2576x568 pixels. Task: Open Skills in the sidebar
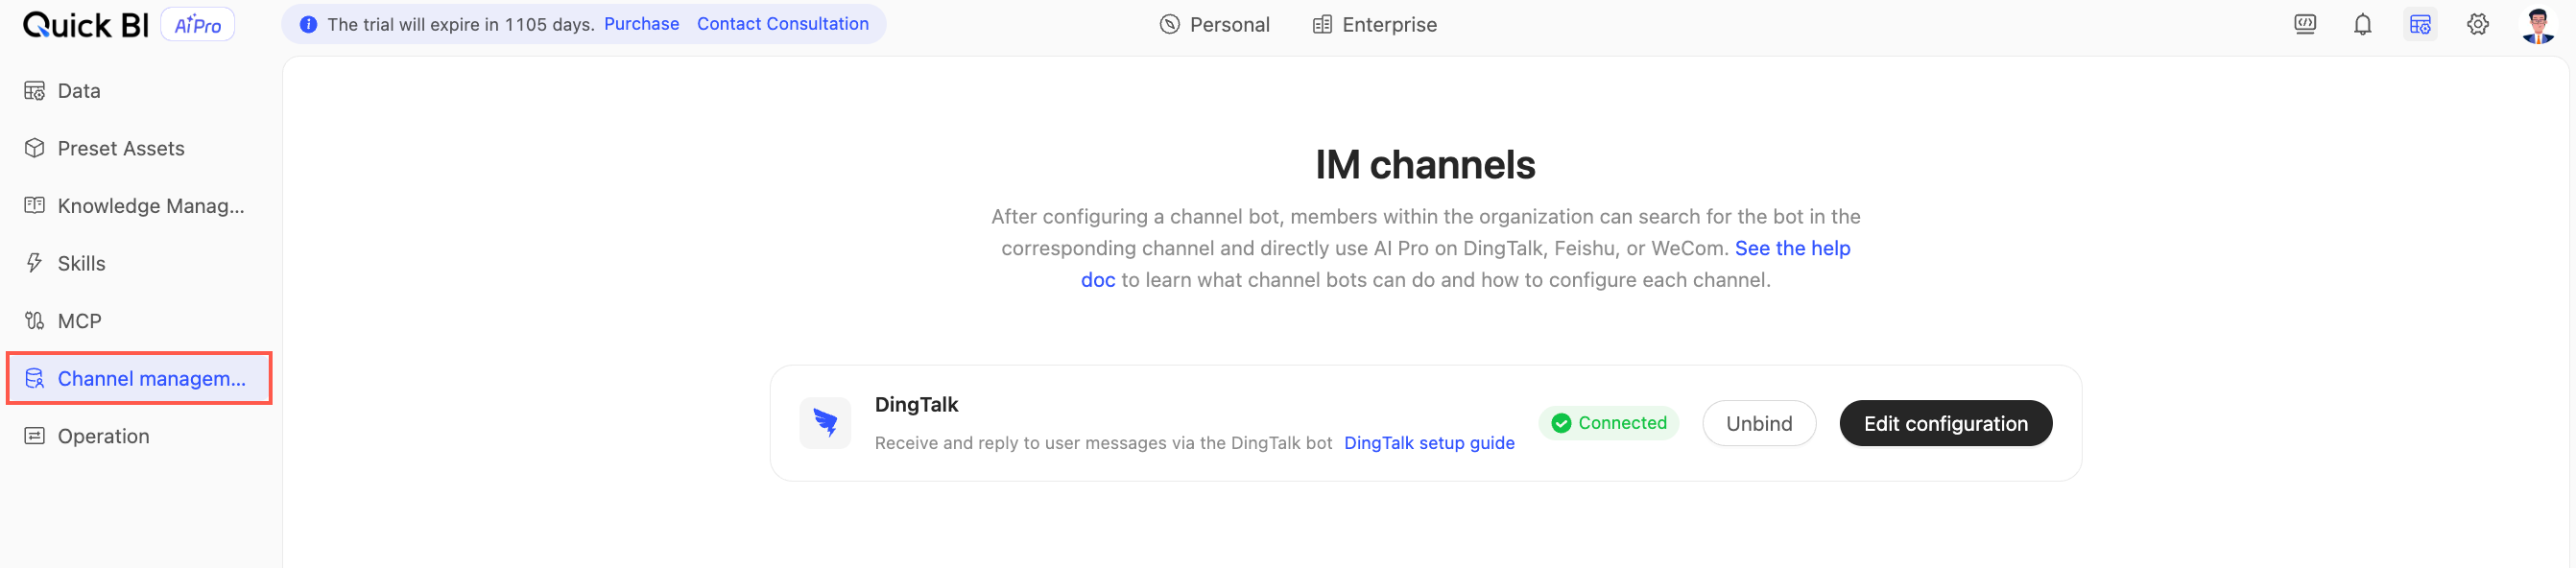coord(139,263)
